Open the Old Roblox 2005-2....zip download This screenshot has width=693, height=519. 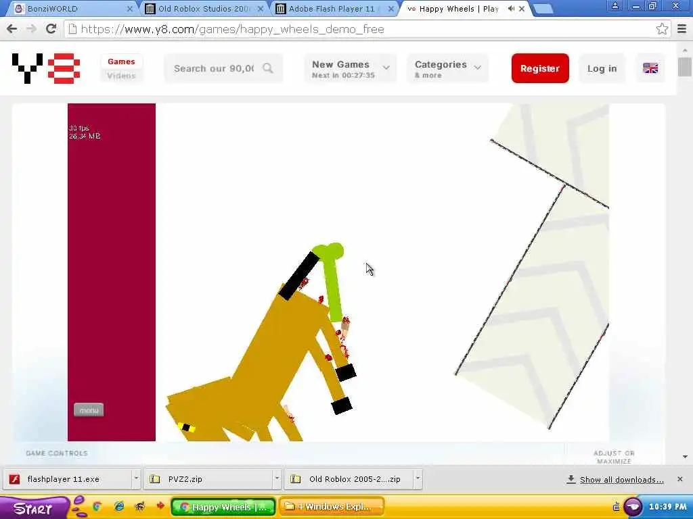click(x=349, y=479)
